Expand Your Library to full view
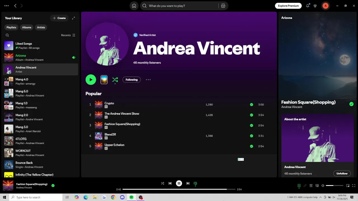Viewport: 358px width, 201px height. coord(74,18)
